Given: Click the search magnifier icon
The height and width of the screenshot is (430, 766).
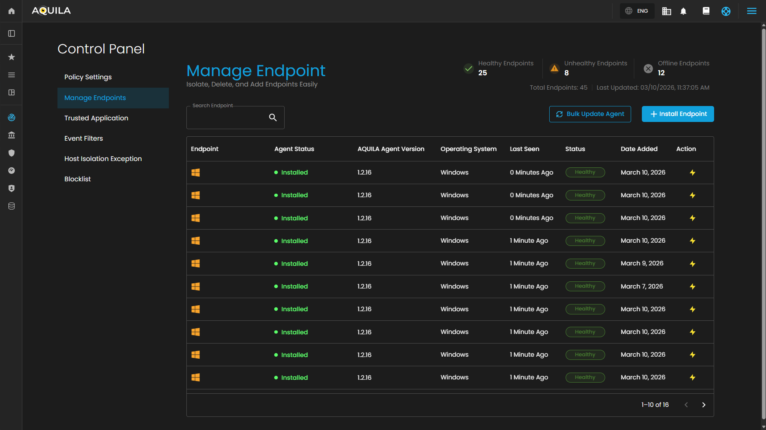Looking at the screenshot, I should pyautogui.click(x=273, y=118).
